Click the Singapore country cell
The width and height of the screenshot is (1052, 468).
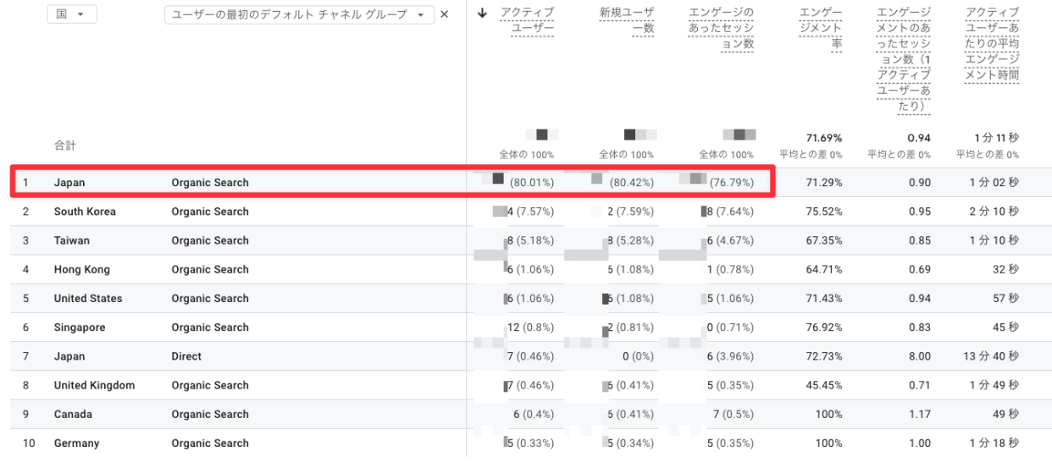(80, 328)
